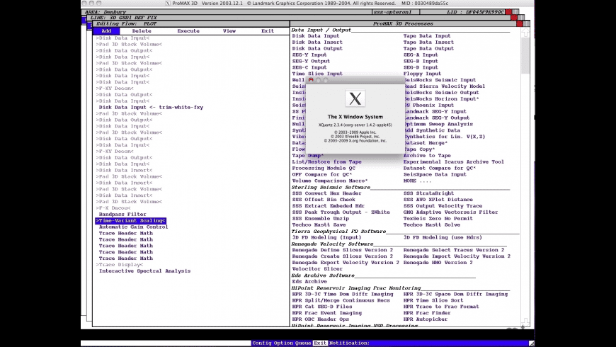Click Option in the bottom status bar
Image resolution: width=616 pixels, height=347 pixels.
pyautogui.click(x=284, y=343)
